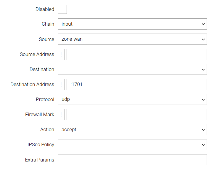Open the Chain dropdown showing input
This screenshot has height=173, width=217.
[x=132, y=24]
